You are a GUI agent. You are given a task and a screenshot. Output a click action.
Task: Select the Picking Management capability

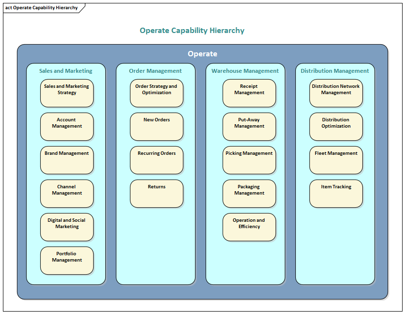click(x=249, y=160)
